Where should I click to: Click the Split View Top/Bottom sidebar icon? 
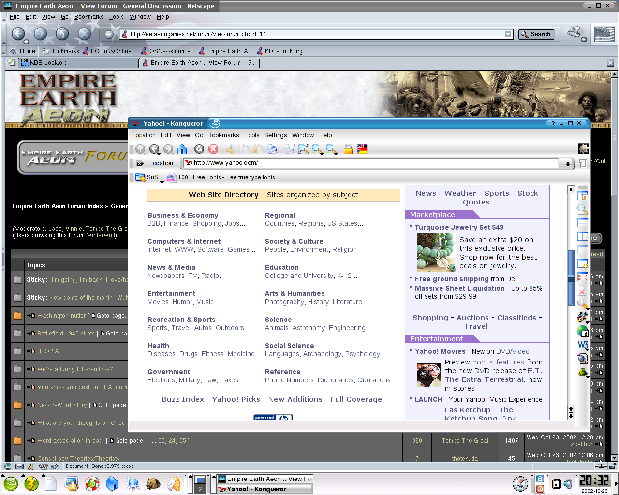(583, 223)
